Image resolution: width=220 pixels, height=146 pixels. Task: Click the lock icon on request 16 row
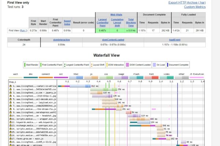(11, 135)
